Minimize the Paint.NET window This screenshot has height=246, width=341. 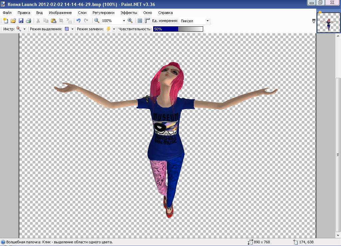tap(311, 3)
